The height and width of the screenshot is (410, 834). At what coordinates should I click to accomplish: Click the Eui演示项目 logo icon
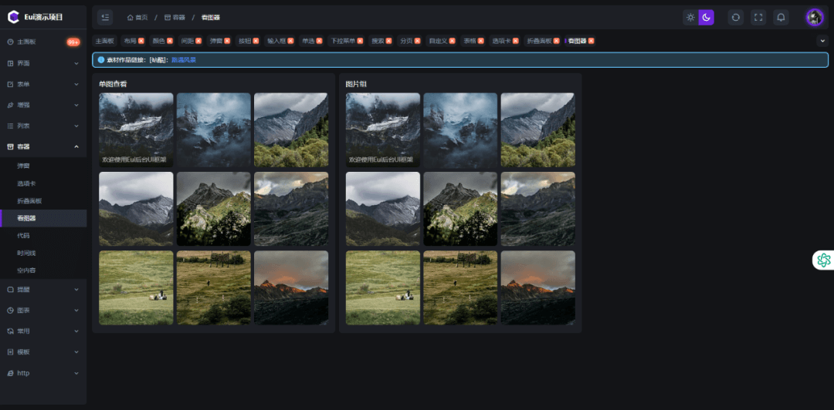[x=13, y=17]
